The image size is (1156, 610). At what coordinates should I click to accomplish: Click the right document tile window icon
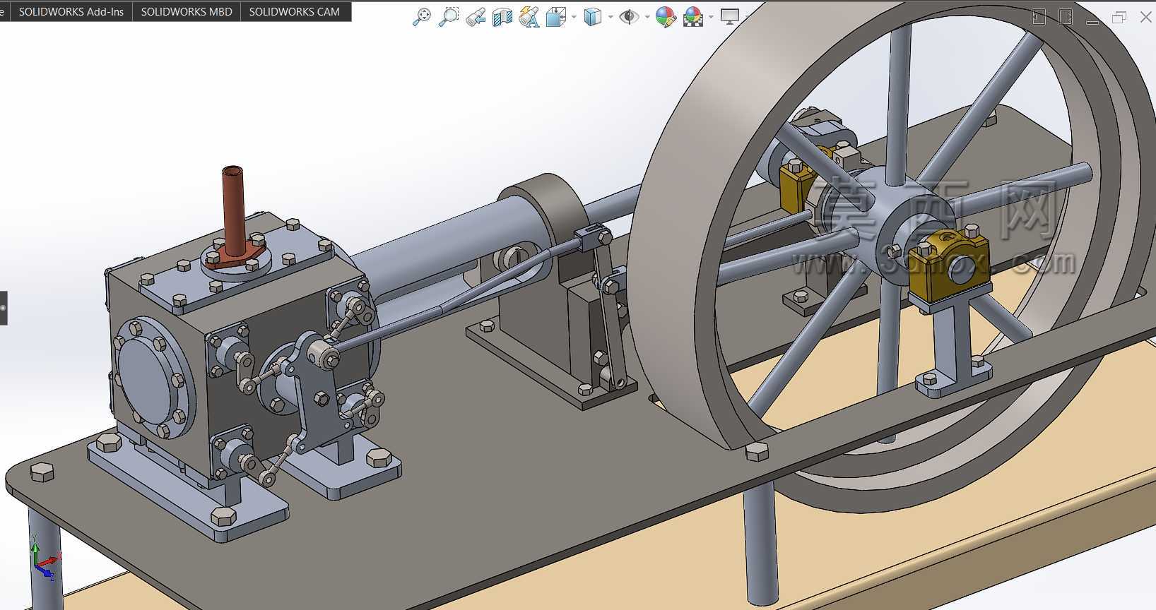coord(1066,17)
